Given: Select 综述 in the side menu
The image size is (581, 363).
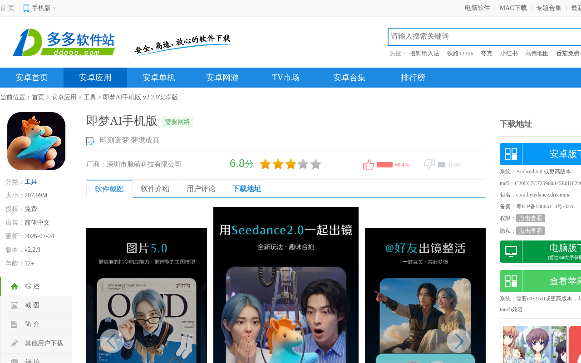Looking at the screenshot, I should (36, 286).
